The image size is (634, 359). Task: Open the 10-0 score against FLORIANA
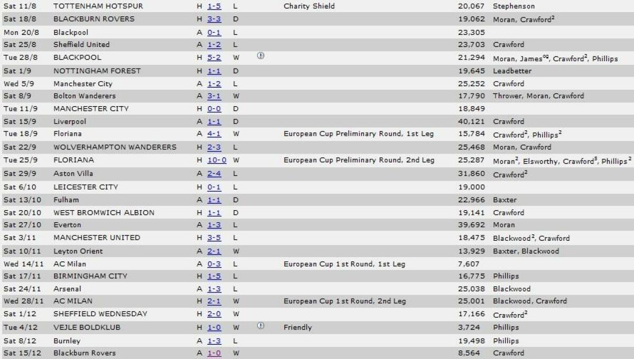coord(216,160)
